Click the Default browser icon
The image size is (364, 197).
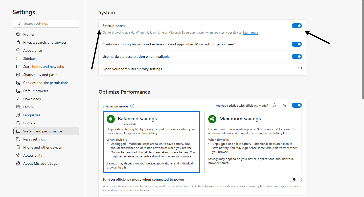click(18, 91)
